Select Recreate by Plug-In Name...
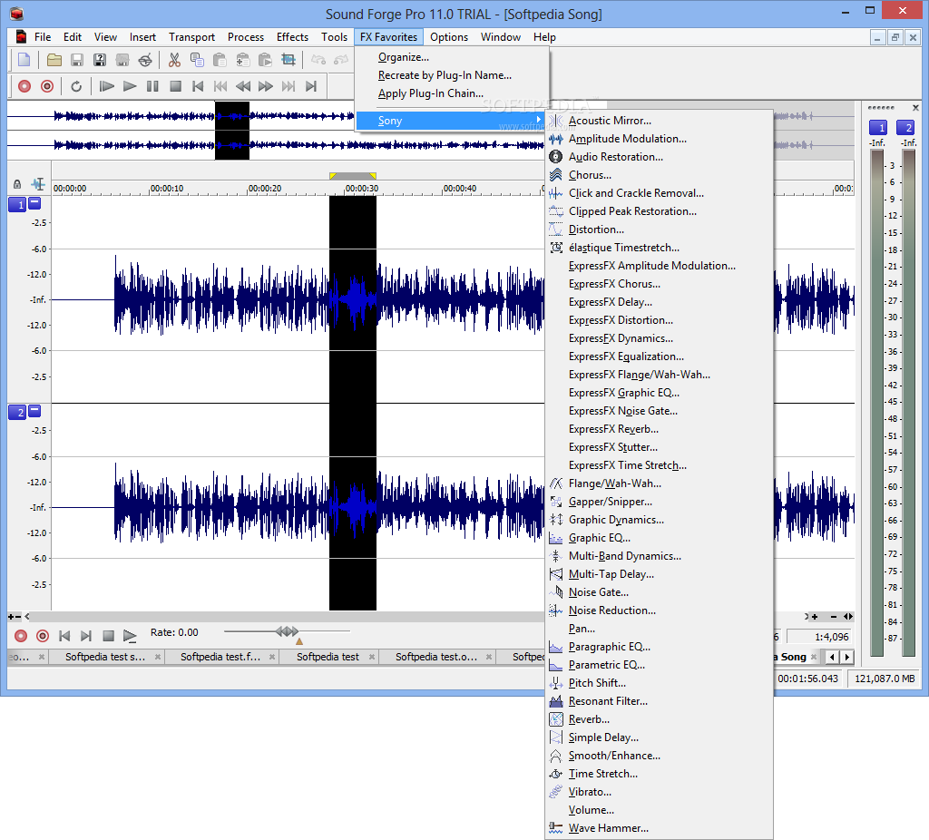The width and height of the screenshot is (929, 840). (452, 75)
